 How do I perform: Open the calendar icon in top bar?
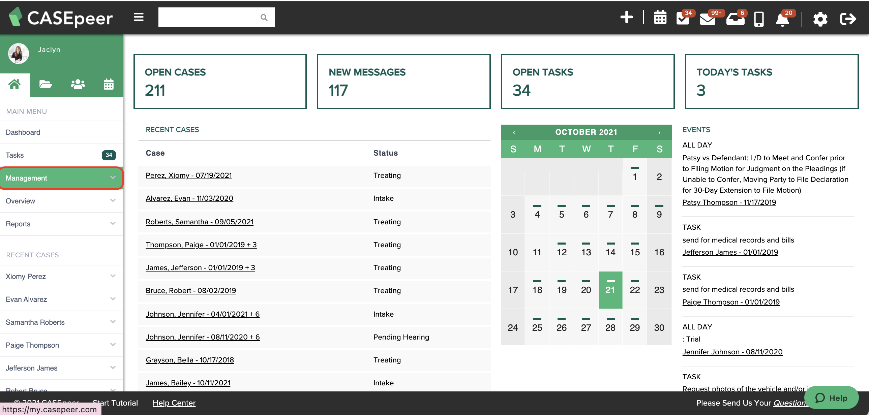click(660, 18)
